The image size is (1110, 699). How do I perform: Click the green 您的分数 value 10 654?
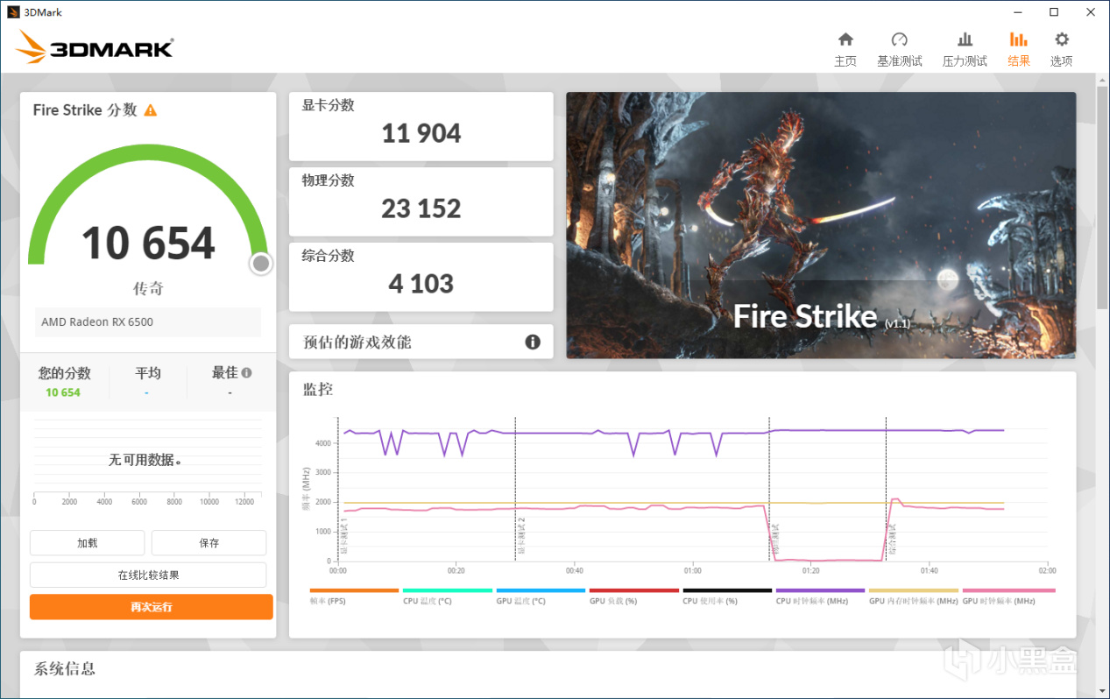(63, 392)
